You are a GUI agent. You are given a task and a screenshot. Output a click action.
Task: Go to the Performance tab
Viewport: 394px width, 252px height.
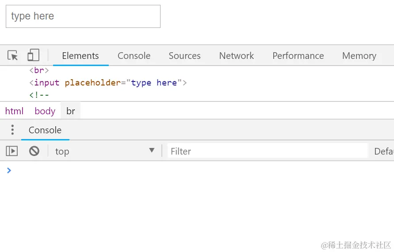[298, 56]
